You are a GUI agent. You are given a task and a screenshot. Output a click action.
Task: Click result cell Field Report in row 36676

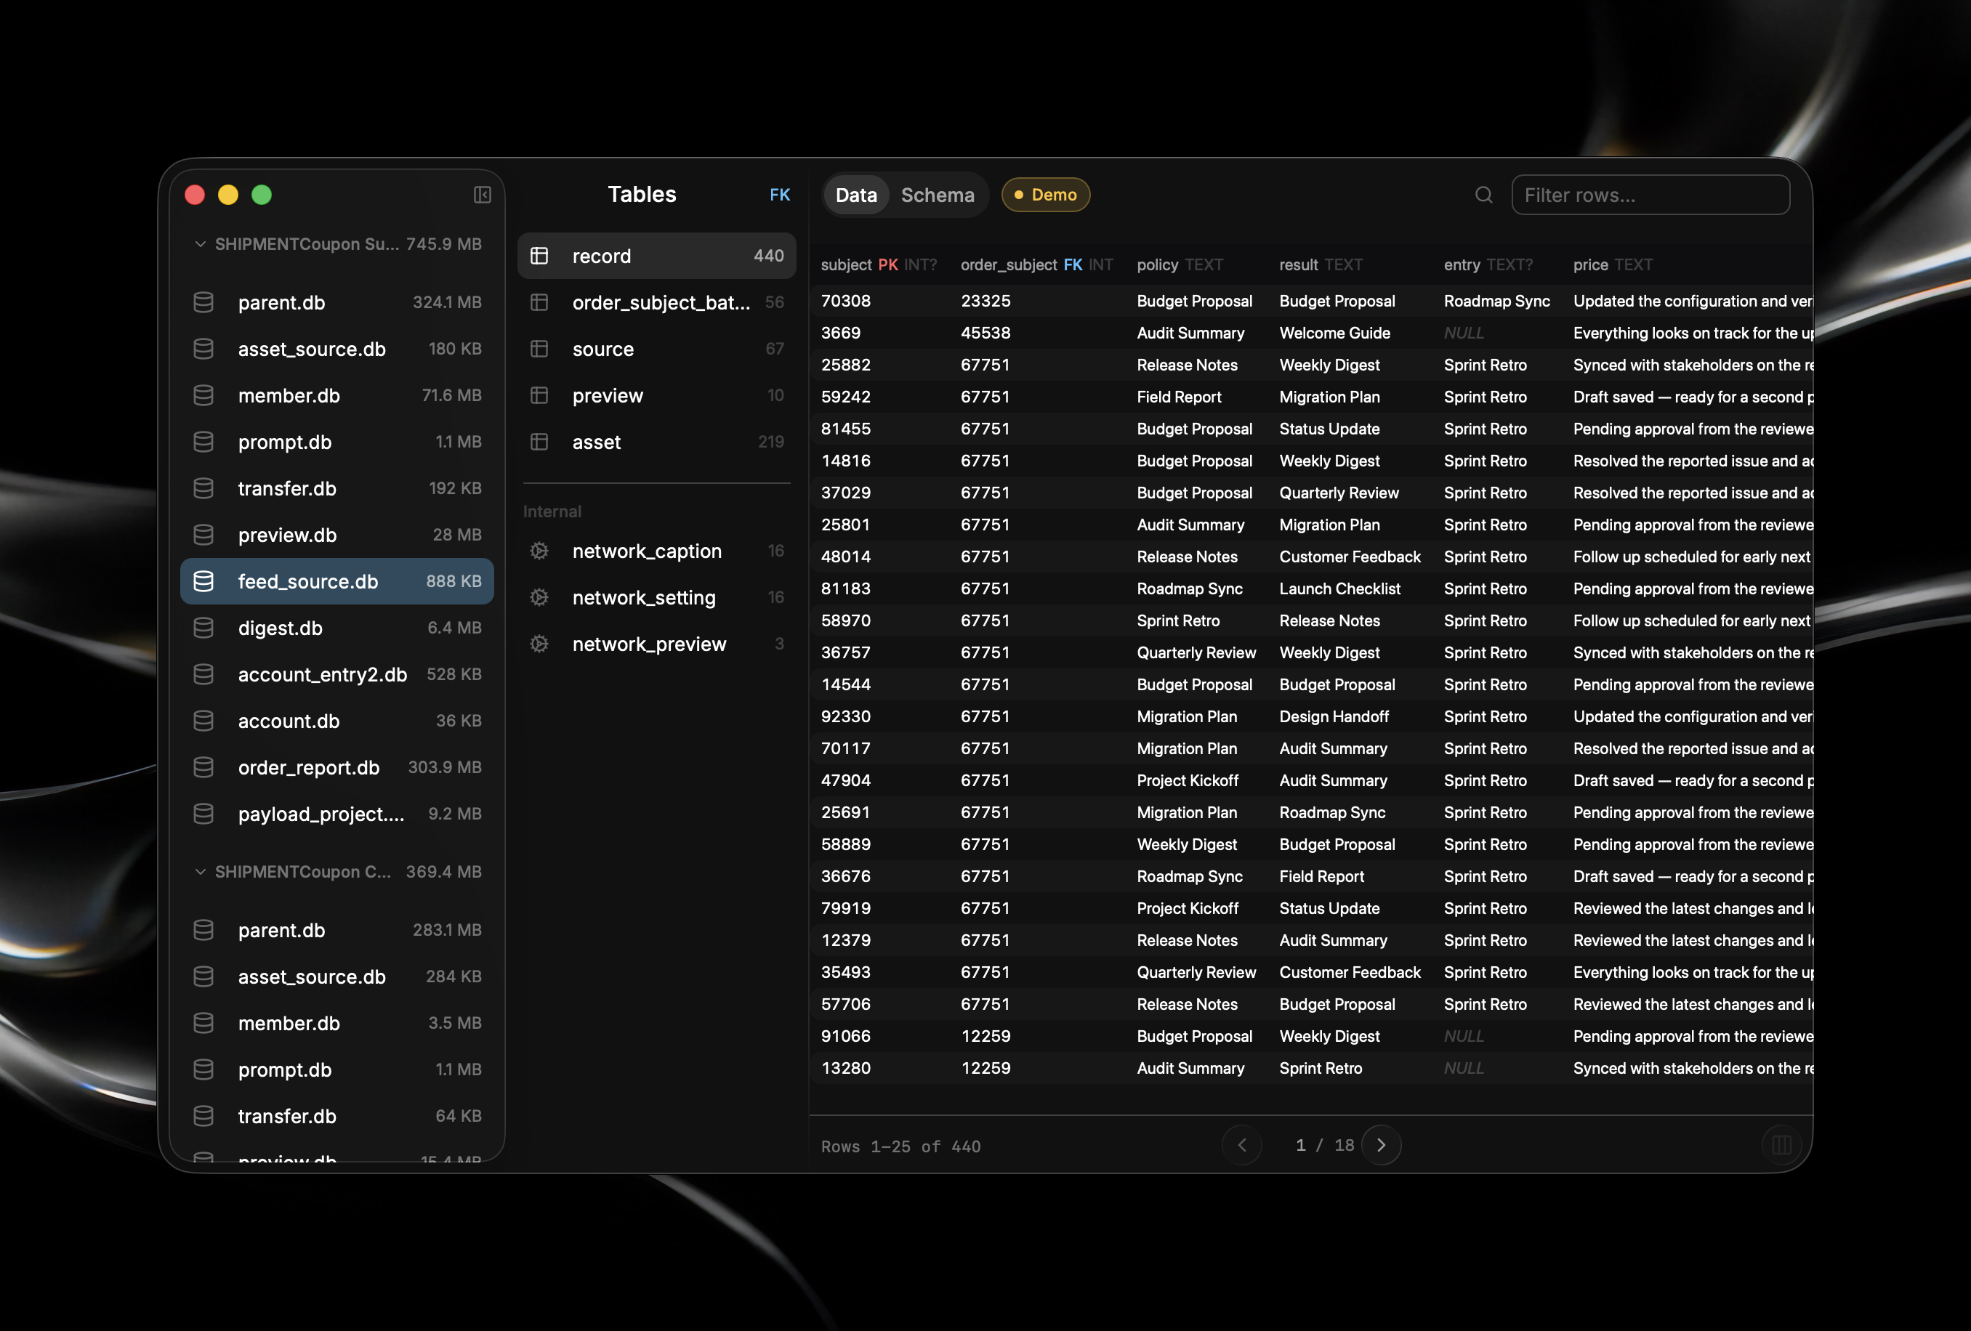tap(1321, 877)
